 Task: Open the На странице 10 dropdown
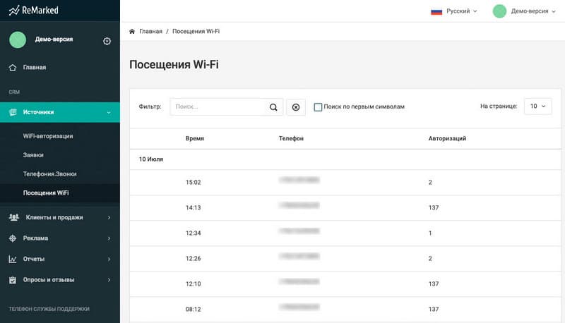[x=537, y=106]
